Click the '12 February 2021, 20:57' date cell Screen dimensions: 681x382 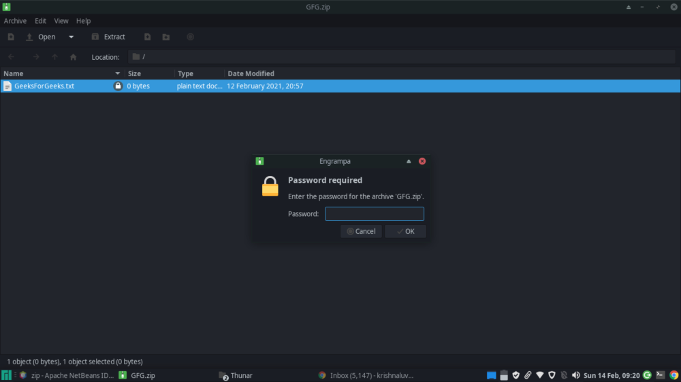[265, 86]
